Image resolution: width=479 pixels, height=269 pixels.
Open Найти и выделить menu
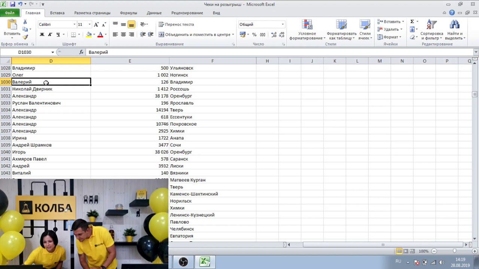tap(455, 30)
